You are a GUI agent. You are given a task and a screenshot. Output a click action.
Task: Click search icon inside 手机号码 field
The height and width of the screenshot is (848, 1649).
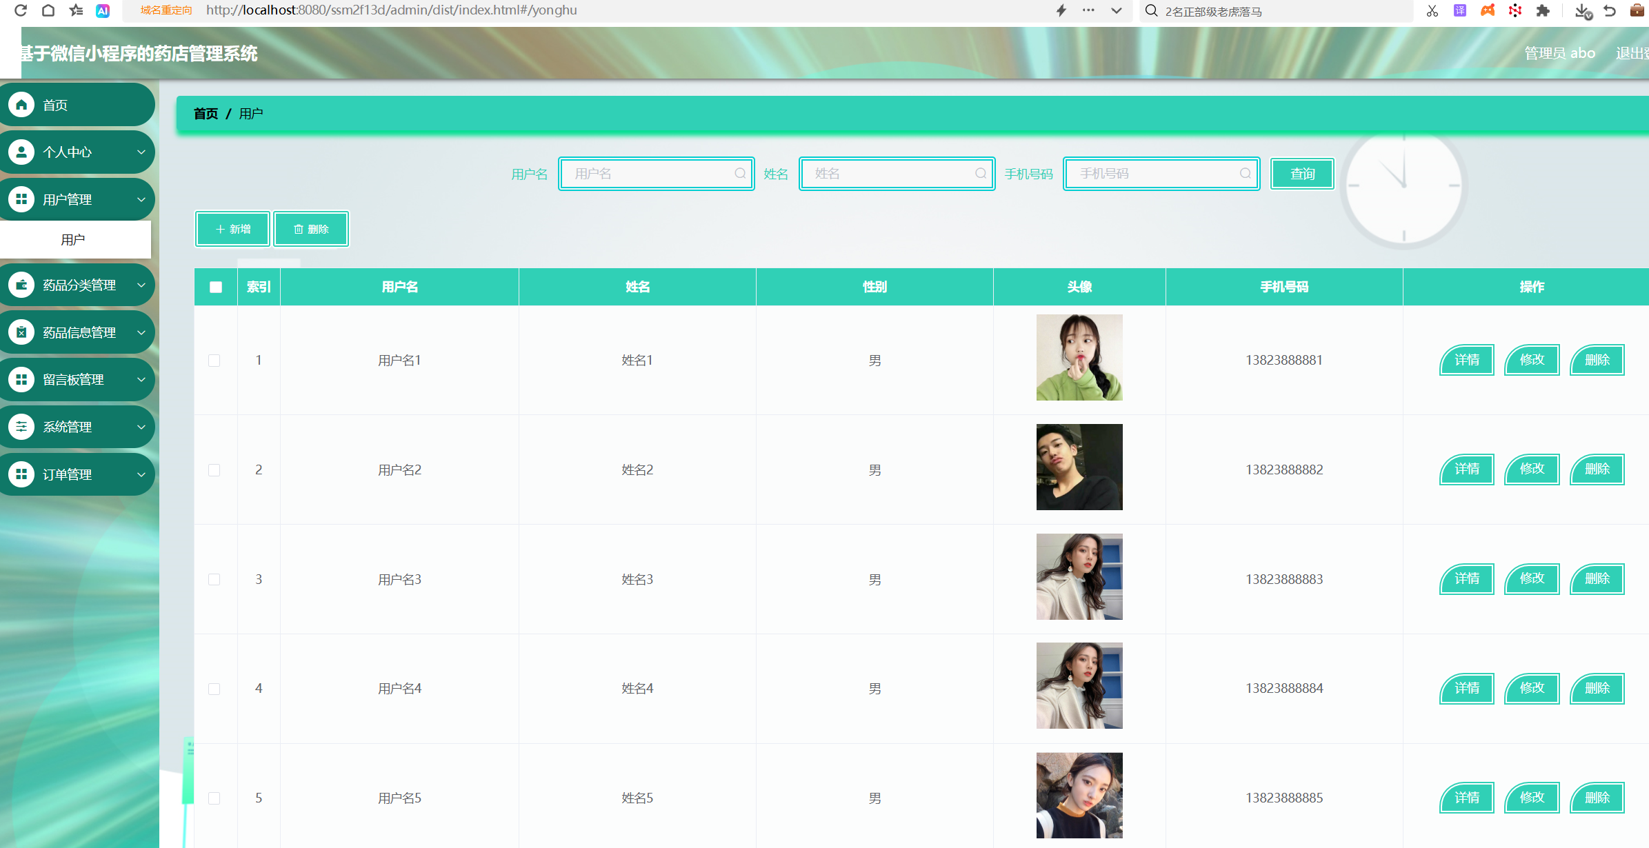tap(1246, 174)
